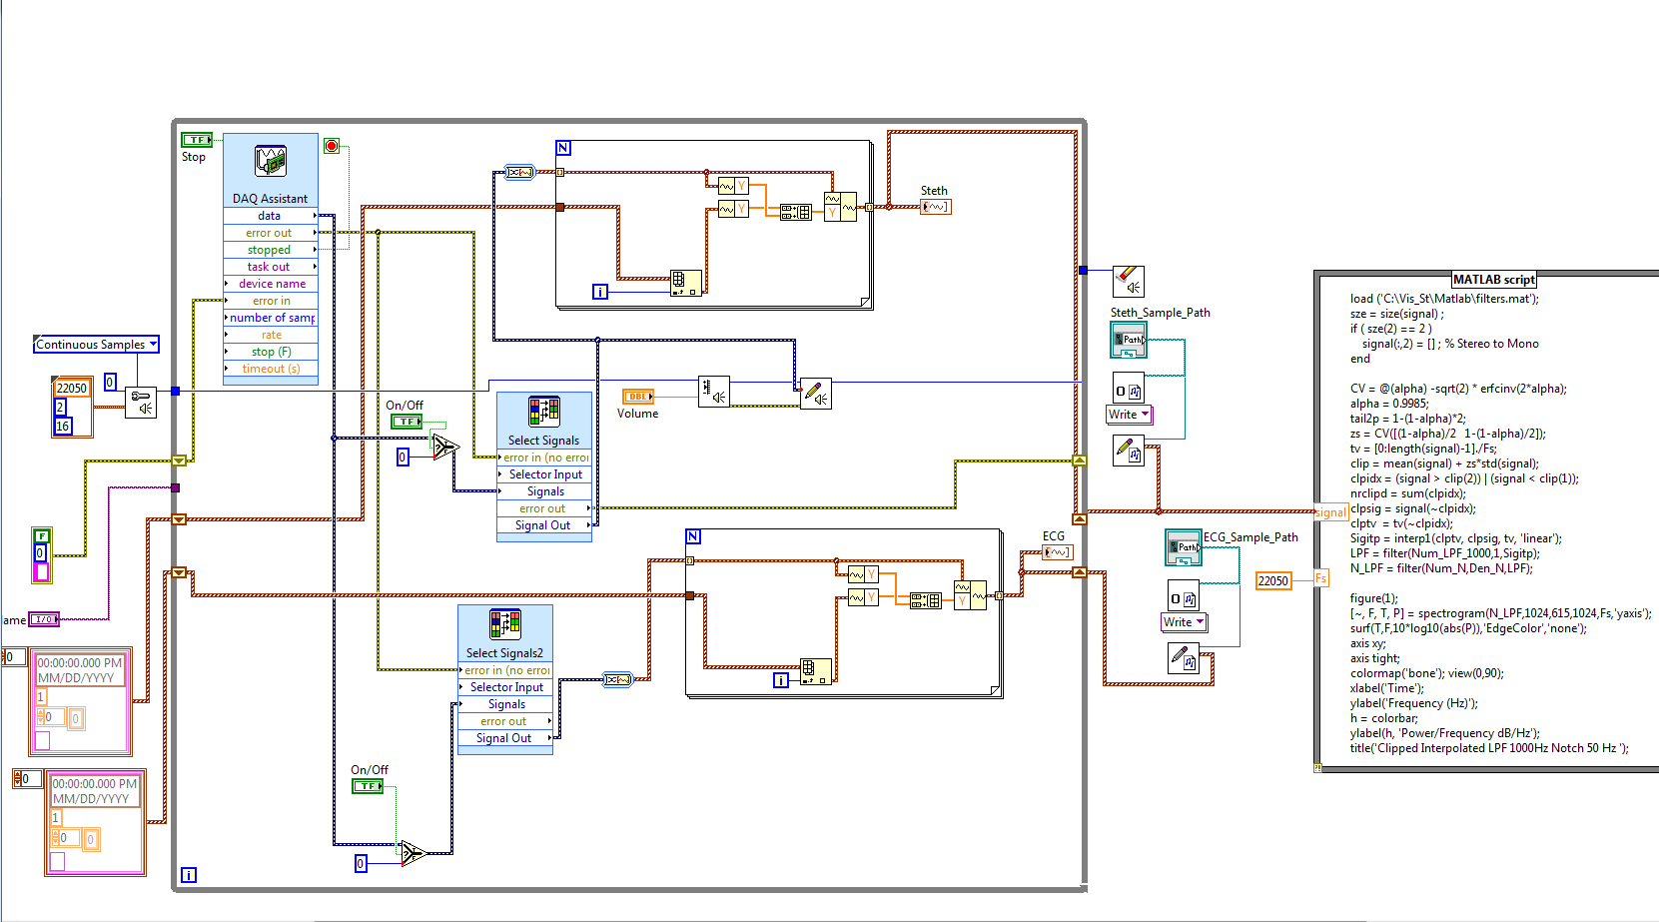Screen dimensions: 1659x922
Task: Click the DAQ Assistant timeout (s) row
Action: pos(271,369)
